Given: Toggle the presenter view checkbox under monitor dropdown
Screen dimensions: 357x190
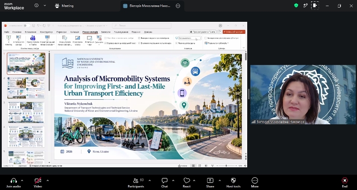Looking at the screenshot, I should click(x=176, y=43).
